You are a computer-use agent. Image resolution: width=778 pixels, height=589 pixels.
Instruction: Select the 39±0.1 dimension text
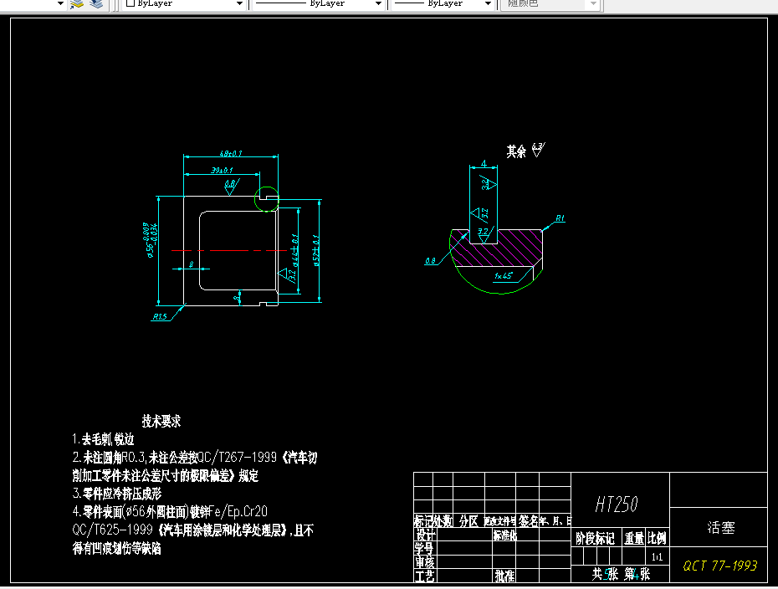pyautogui.click(x=222, y=170)
